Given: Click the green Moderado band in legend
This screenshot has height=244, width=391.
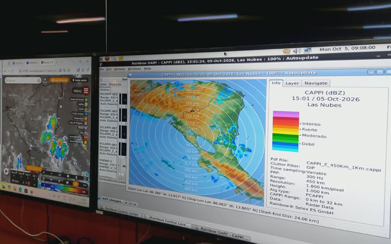Looking at the screenshot, I should tap(286, 137).
